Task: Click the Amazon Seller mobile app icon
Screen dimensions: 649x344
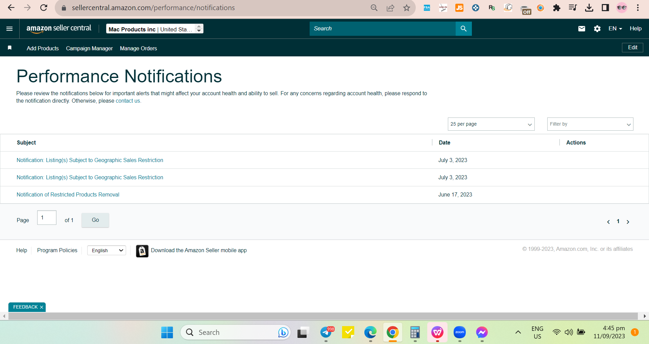Action: pyautogui.click(x=142, y=251)
